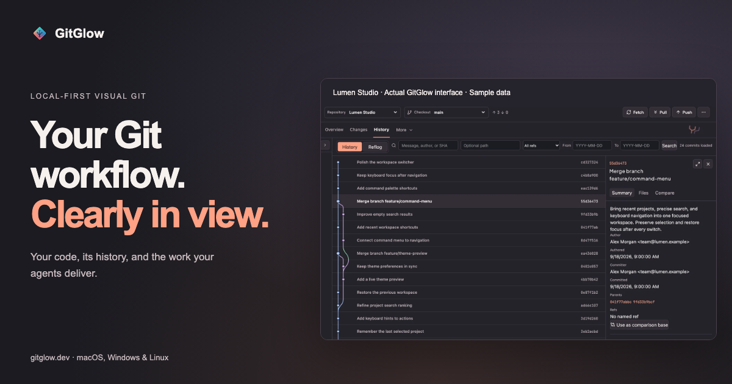
Task: Open the Checkout main branch dropdown
Action: (x=446, y=112)
